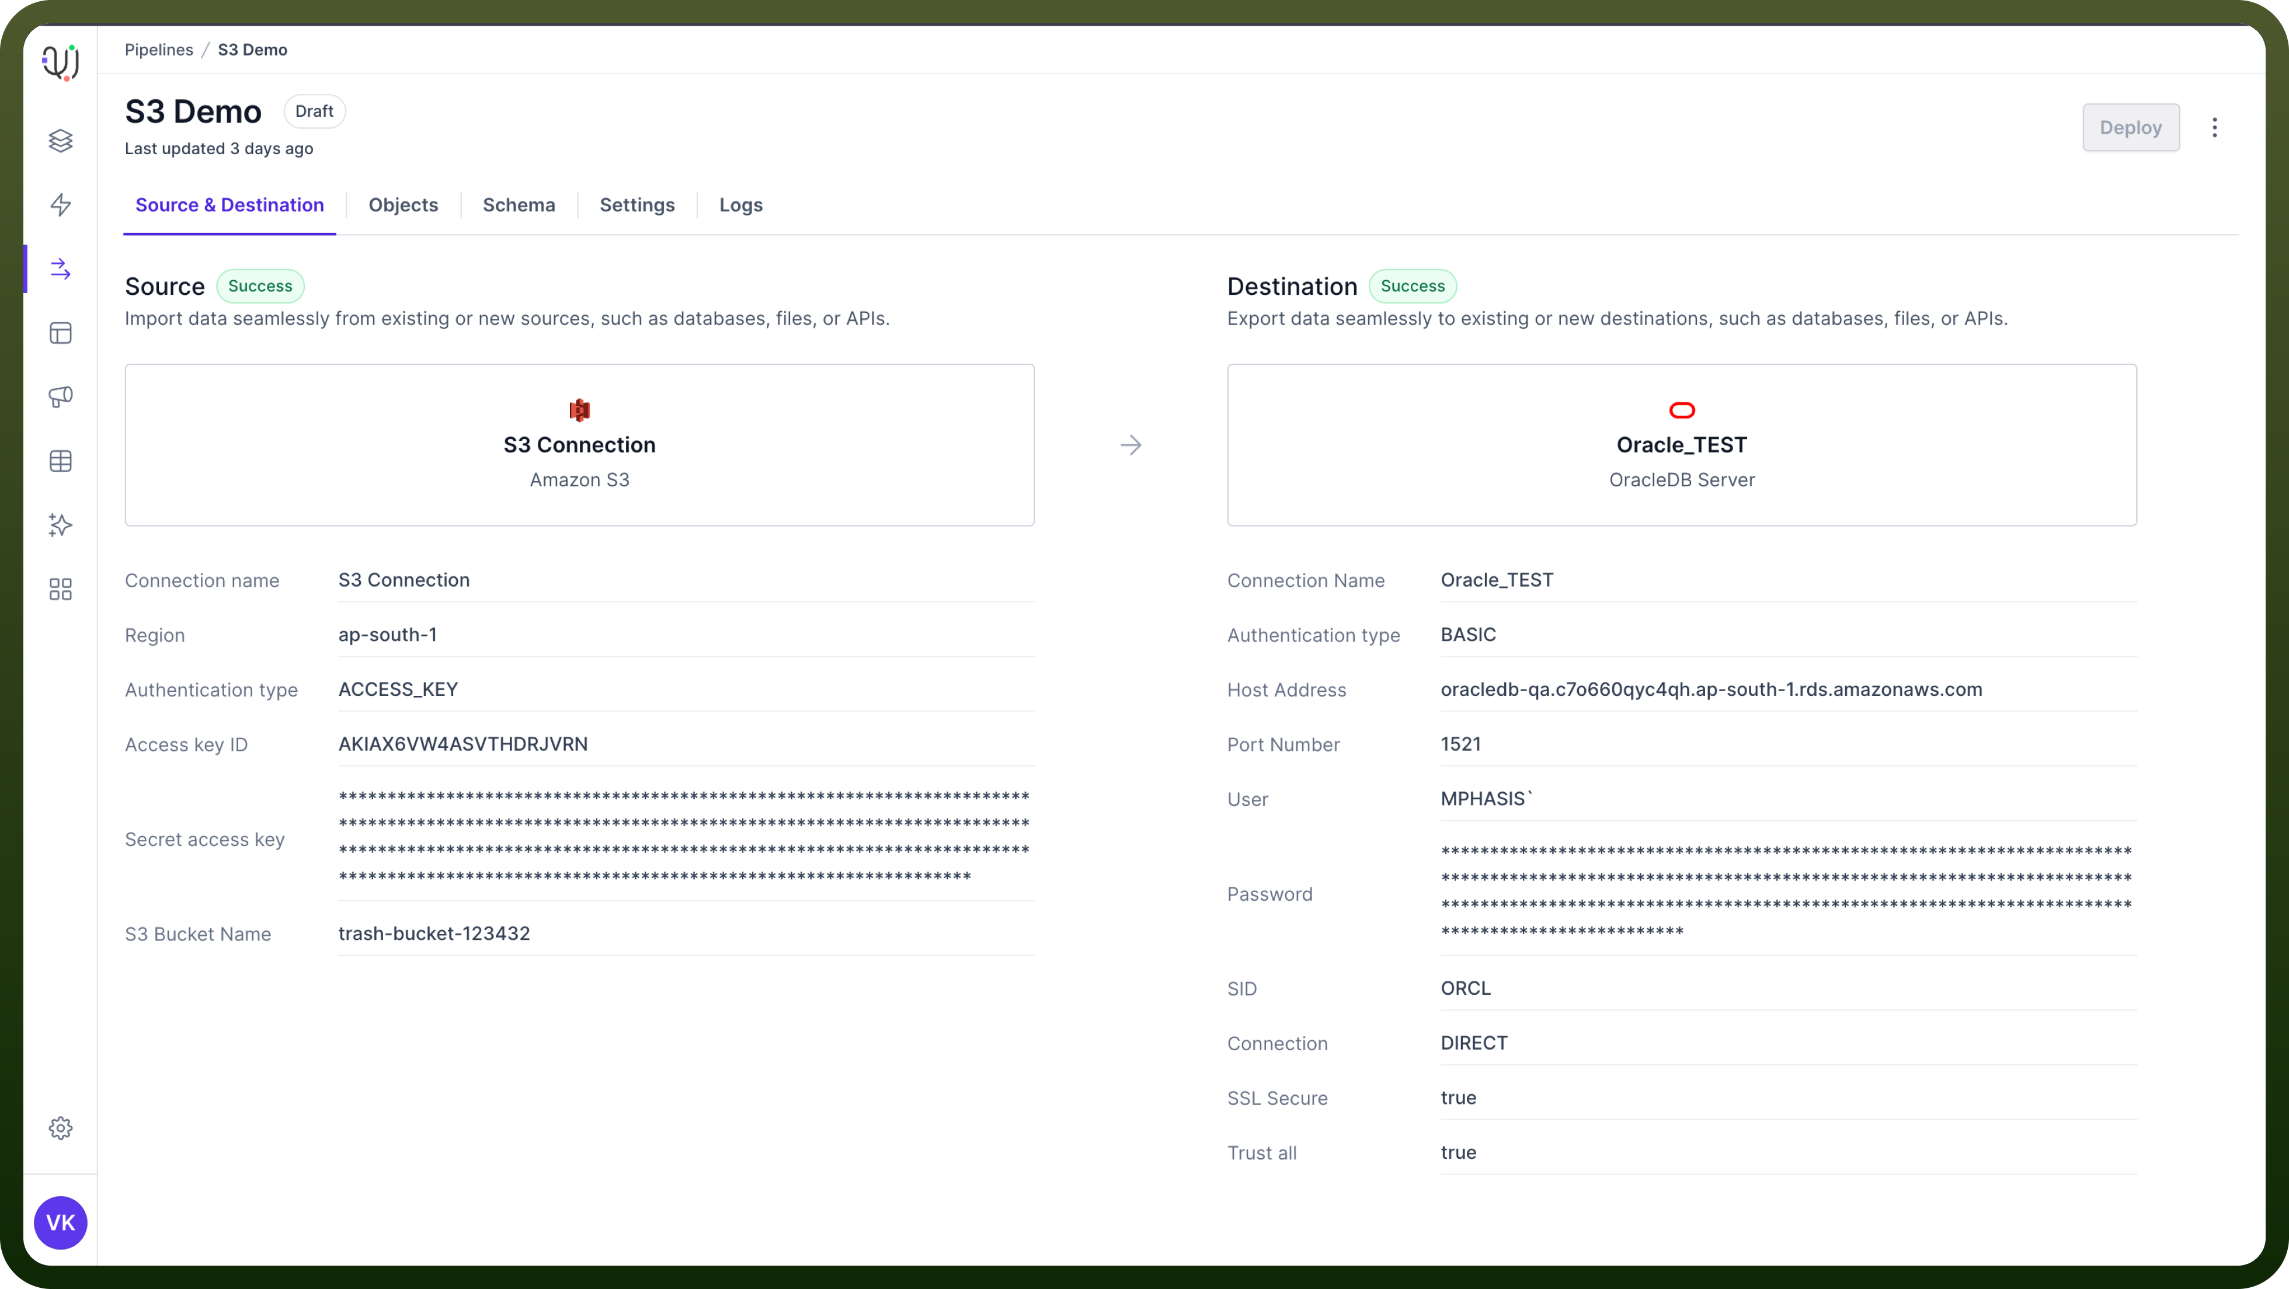Image resolution: width=2289 pixels, height=1289 pixels.
Task: Click the OracleDB Server subtitle text
Action: (1682, 480)
